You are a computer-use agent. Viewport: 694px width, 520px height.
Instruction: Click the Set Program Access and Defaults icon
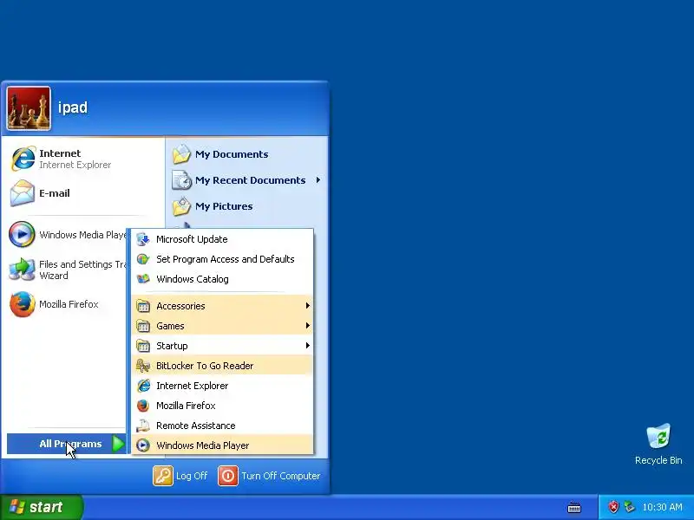(143, 259)
